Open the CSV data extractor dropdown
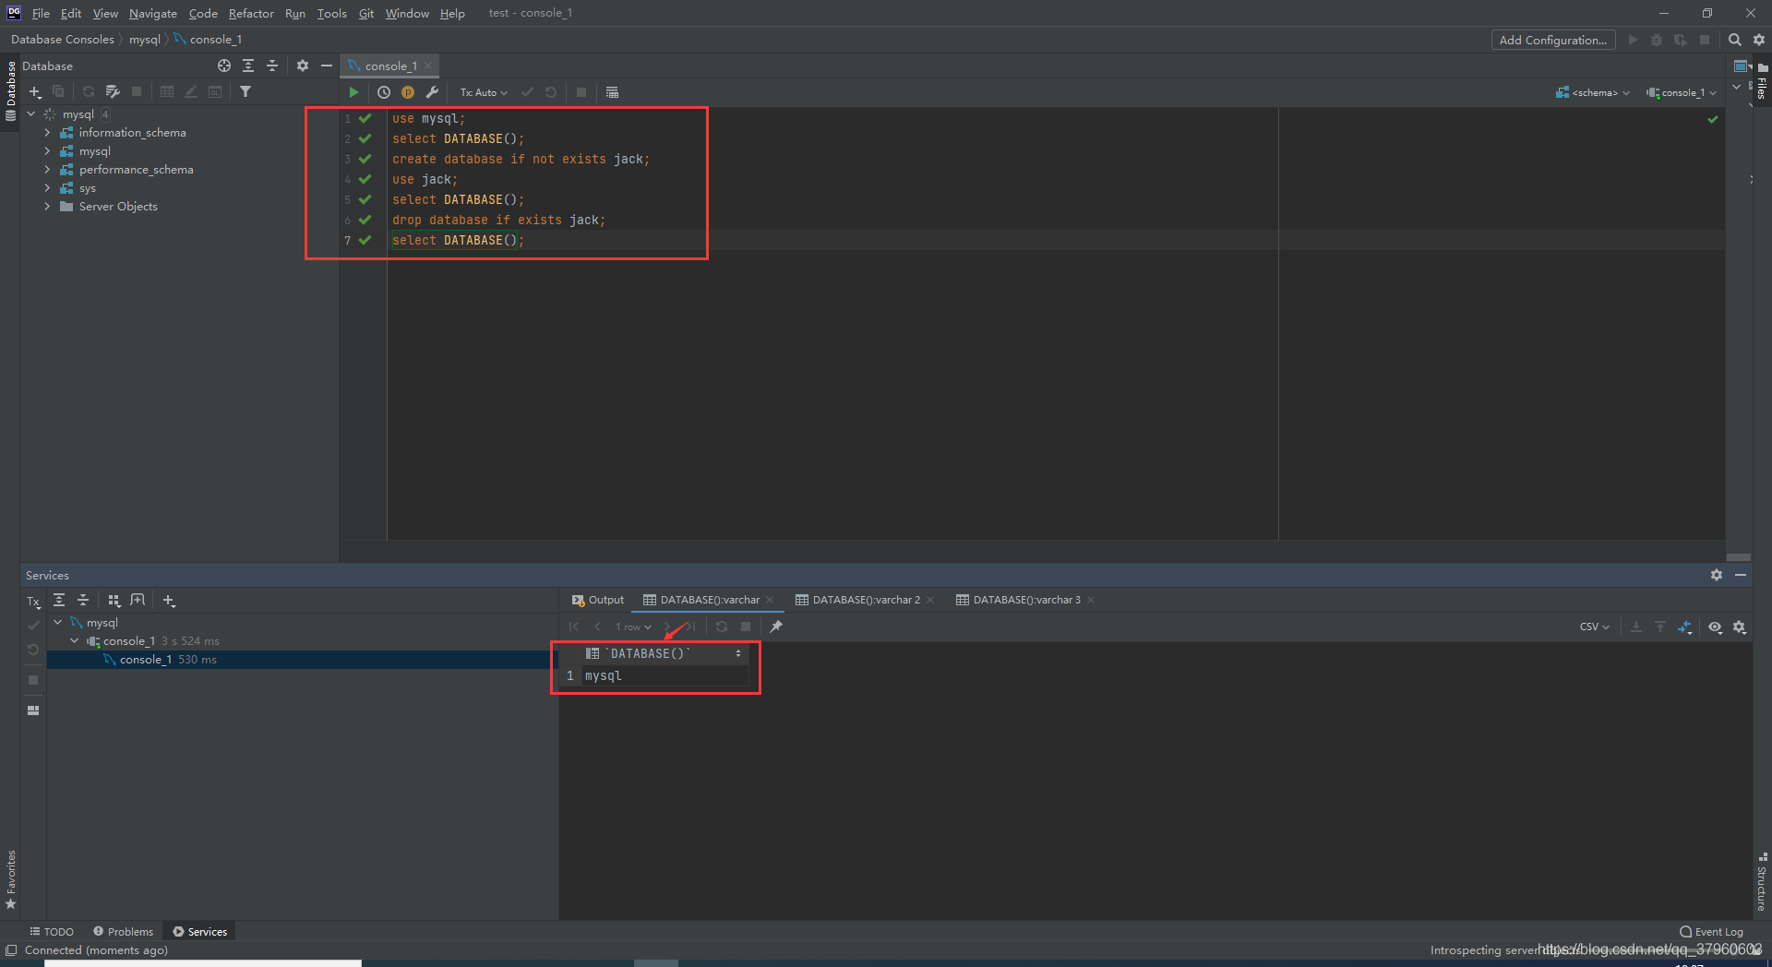Screen dimensions: 1772x967 pyautogui.click(x=1594, y=627)
